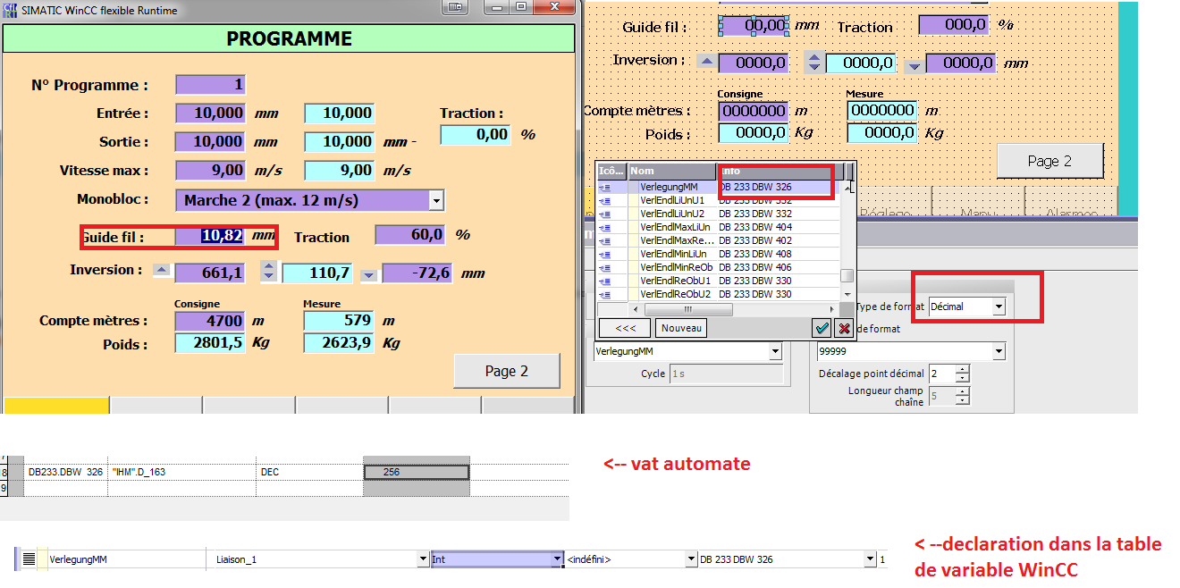Click the row icon left of VerlegungMM variable
This screenshot has width=1180, height=588.
pyautogui.click(x=29, y=559)
